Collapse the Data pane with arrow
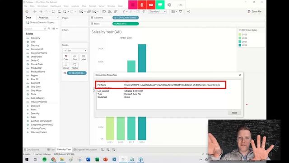This screenshot has width=289, height=163. [x=58, y=17]
